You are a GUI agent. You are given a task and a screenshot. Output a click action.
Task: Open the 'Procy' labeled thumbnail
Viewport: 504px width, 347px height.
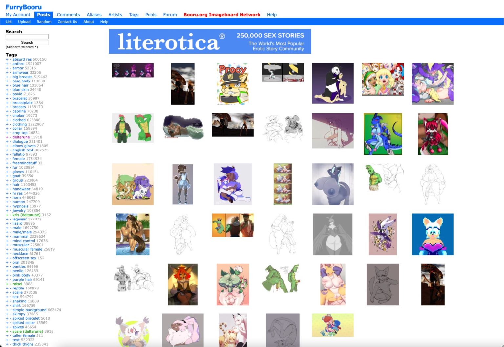[x=233, y=84]
